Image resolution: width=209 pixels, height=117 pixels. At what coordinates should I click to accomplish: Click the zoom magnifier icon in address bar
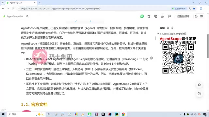click(190, 9)
